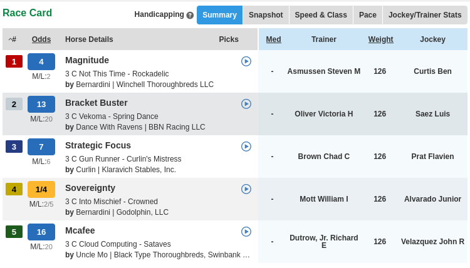Click odds button 16 for Mcafee
The width and height of the screenshot is (470, 268).
click(x=41, y=232)
